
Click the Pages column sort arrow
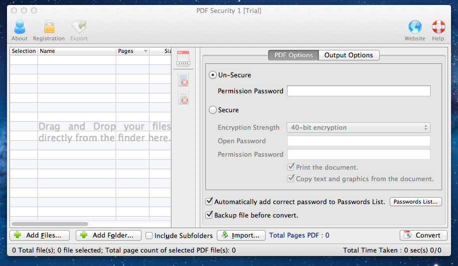pyautogui.click(x=146, y=51)
